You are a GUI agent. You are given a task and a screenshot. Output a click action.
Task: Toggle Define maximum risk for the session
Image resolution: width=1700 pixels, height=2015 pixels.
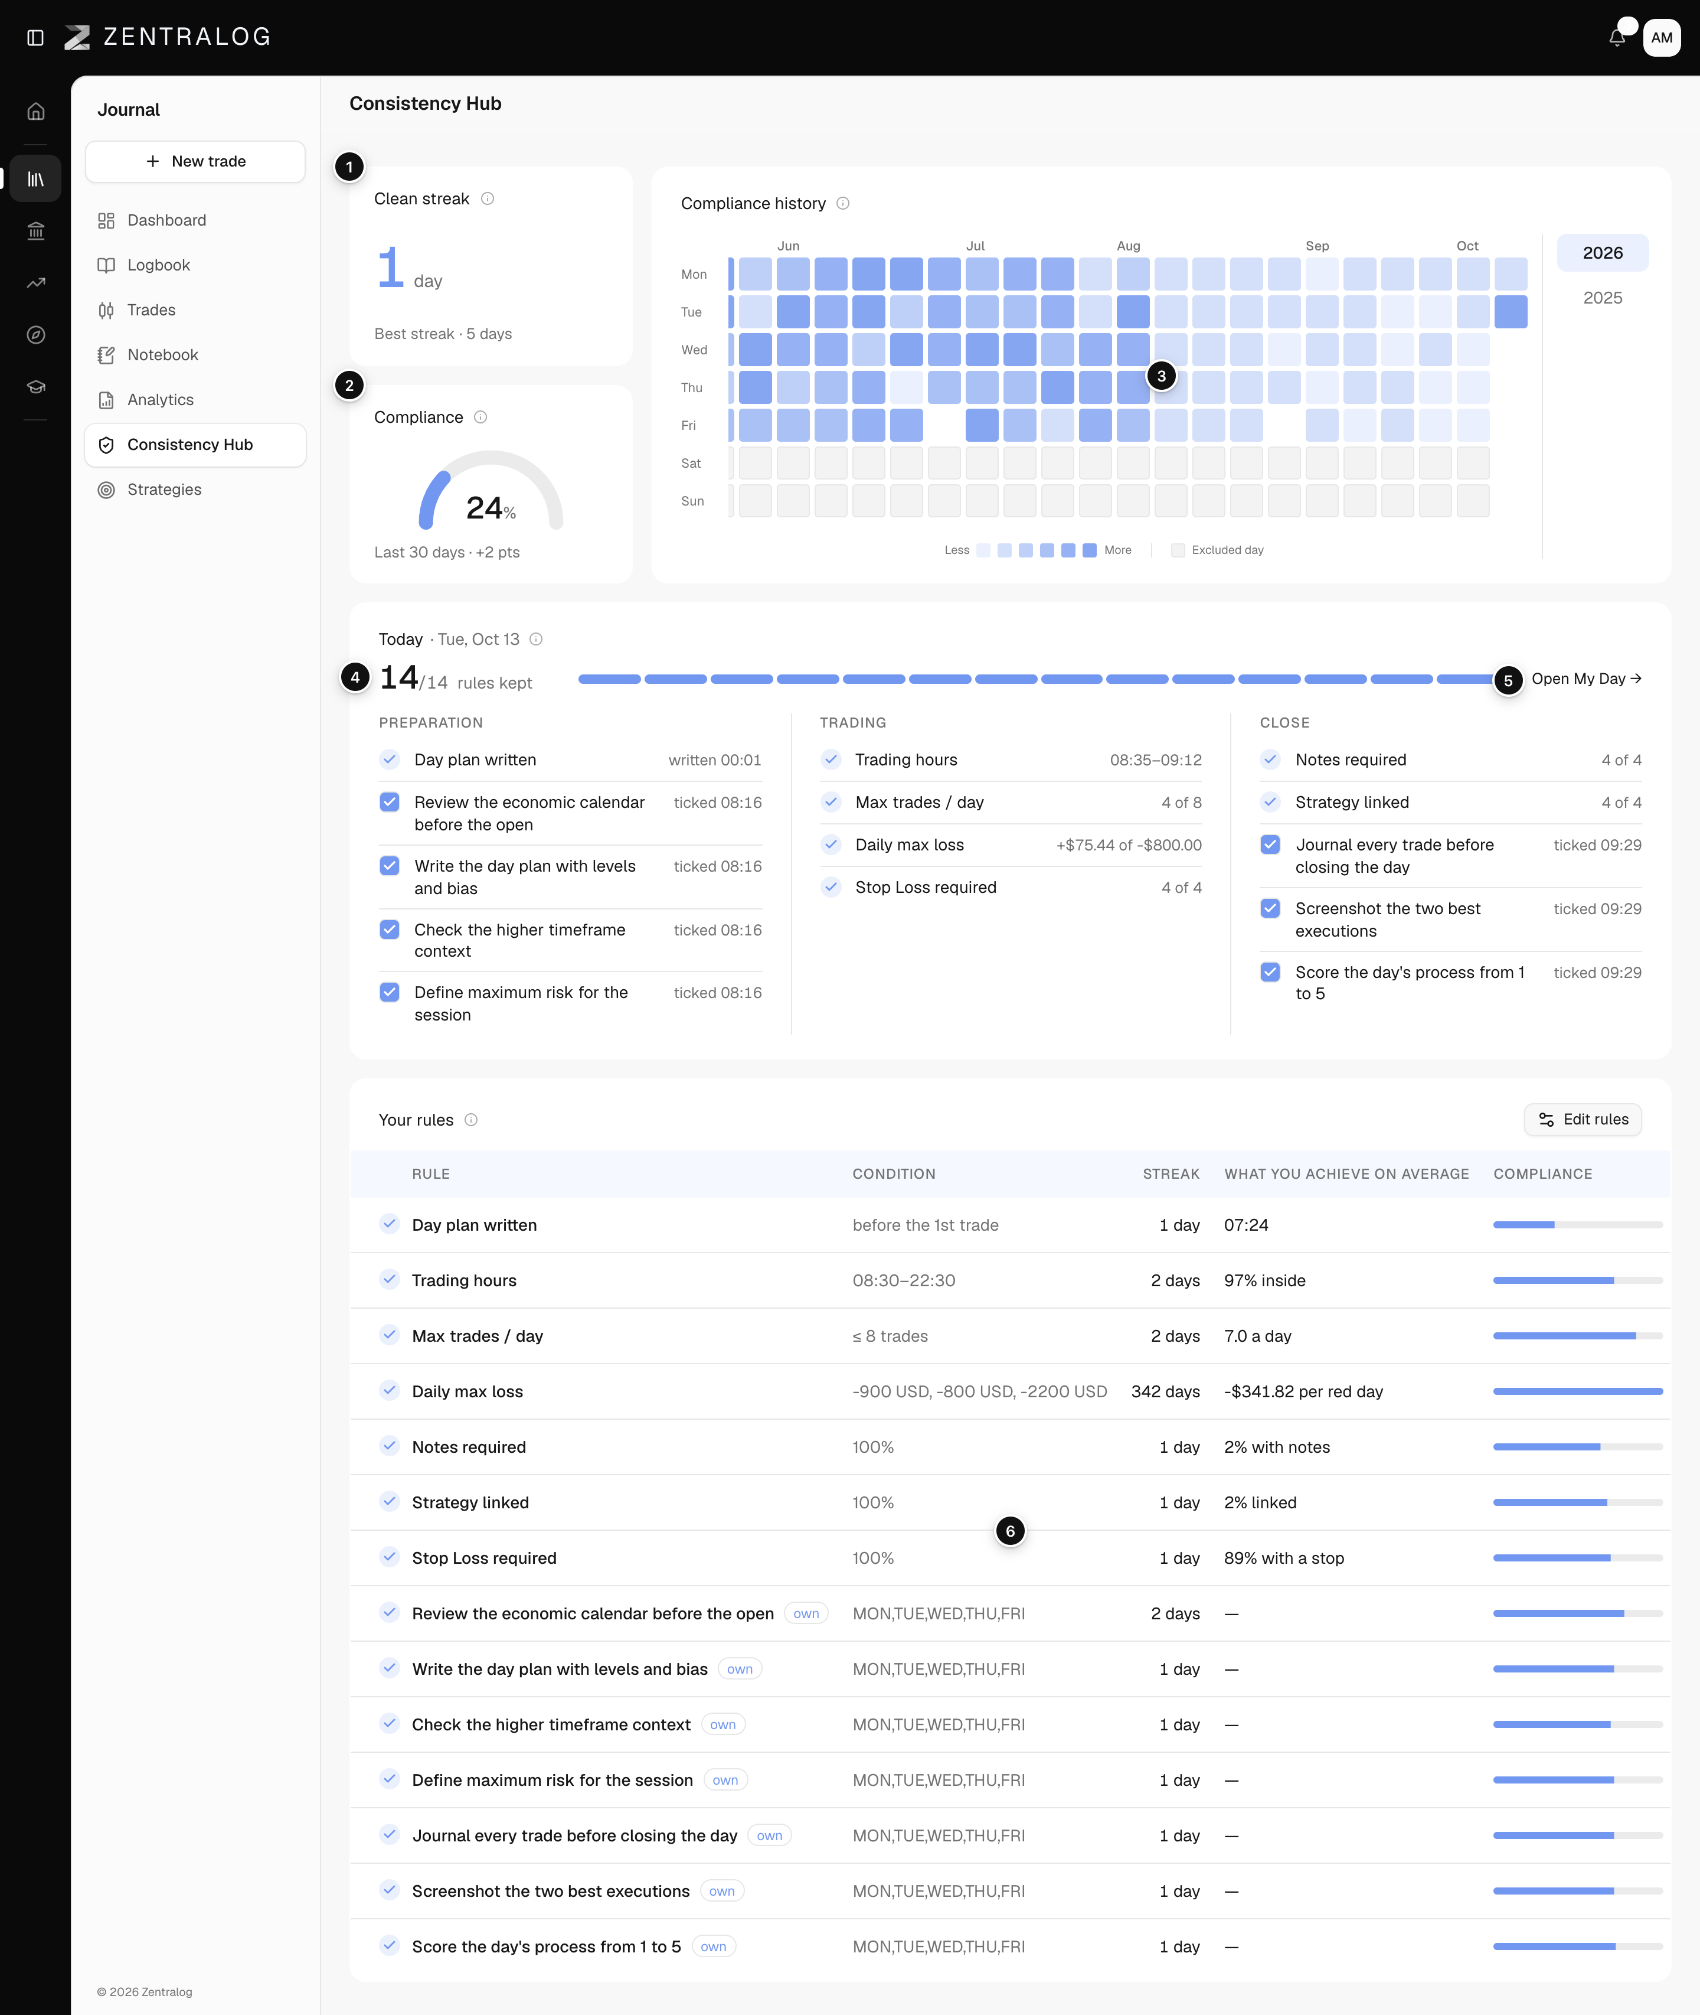tap(390, 991)
